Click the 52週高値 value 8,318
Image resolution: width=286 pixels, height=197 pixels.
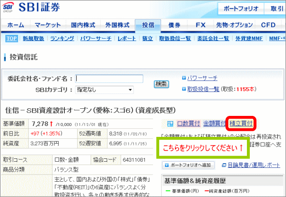[116, 134]
